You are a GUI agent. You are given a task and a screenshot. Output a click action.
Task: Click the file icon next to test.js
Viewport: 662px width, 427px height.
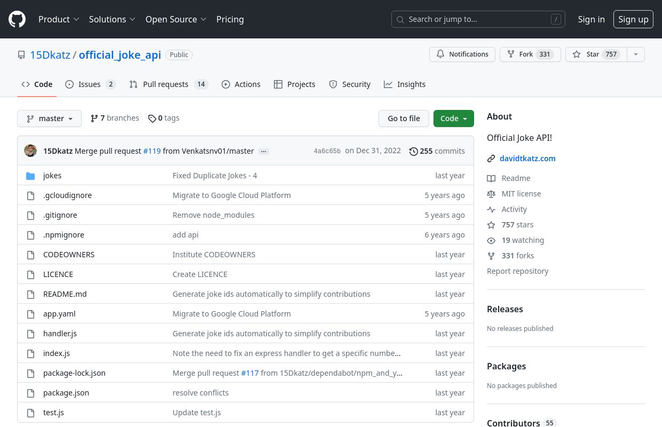click(30, 413)
